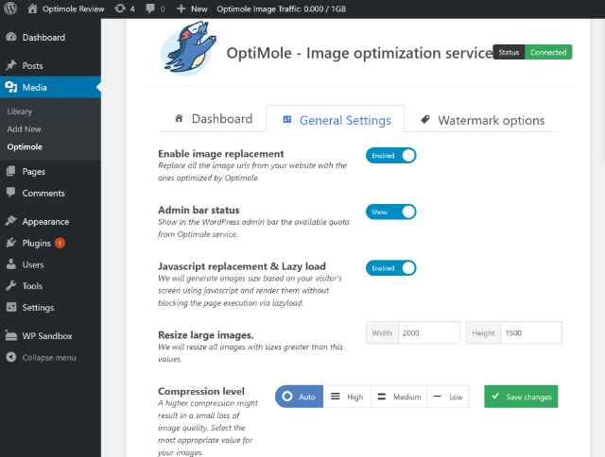The image size is (605, 457).
Task: Toggle Javascript replacement & Lazy load switch
Action: [x=390, y=268]
